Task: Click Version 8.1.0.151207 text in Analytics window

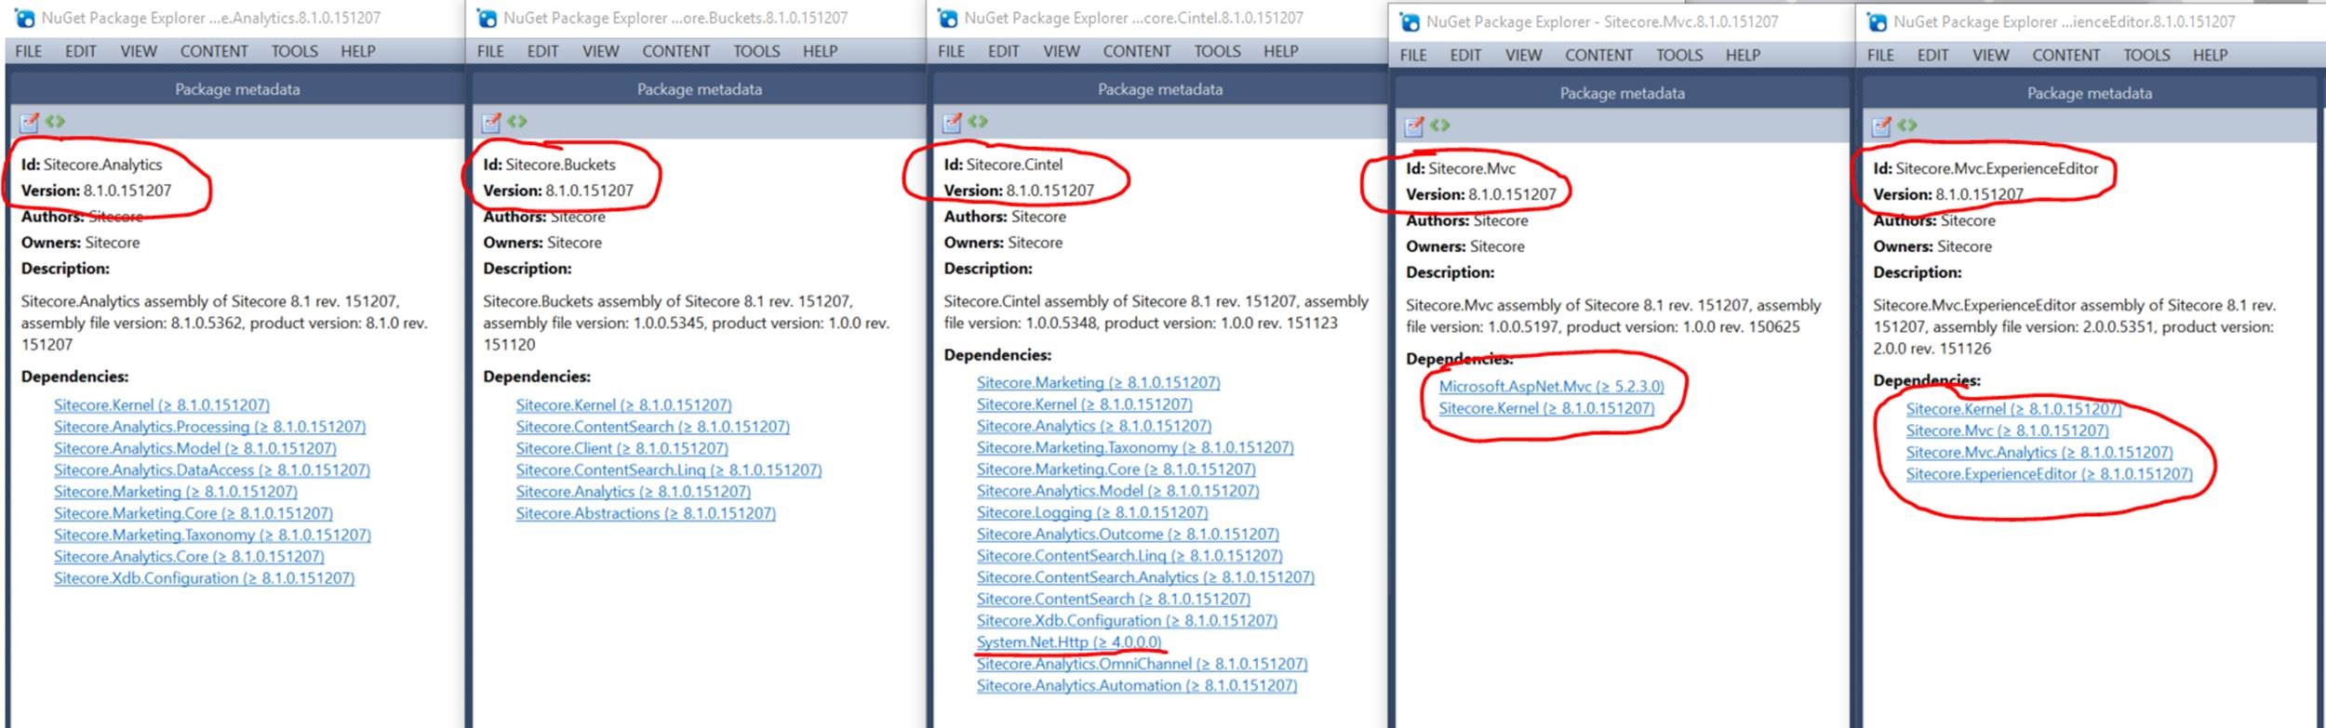Action: (96, 191)
